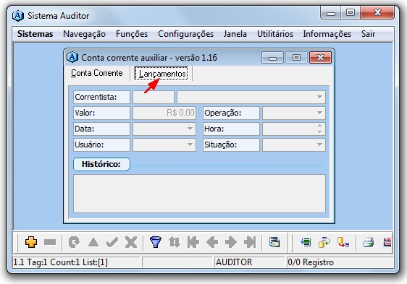Click the previous record left arrow

click(212, 242)
